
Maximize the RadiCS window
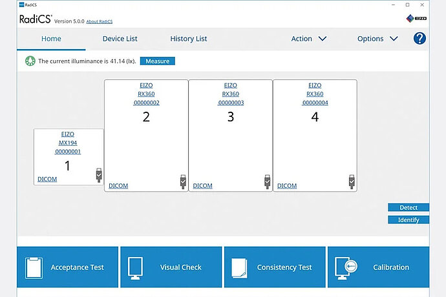click(x=408, y=5)
